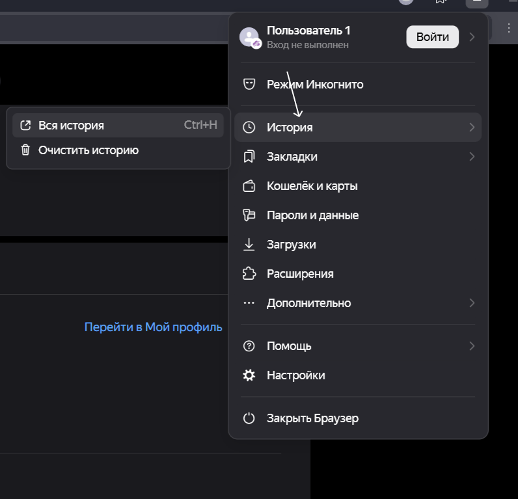
Task: Click the trash icon for Очистить историю
Action: click(x=25, y=150)
